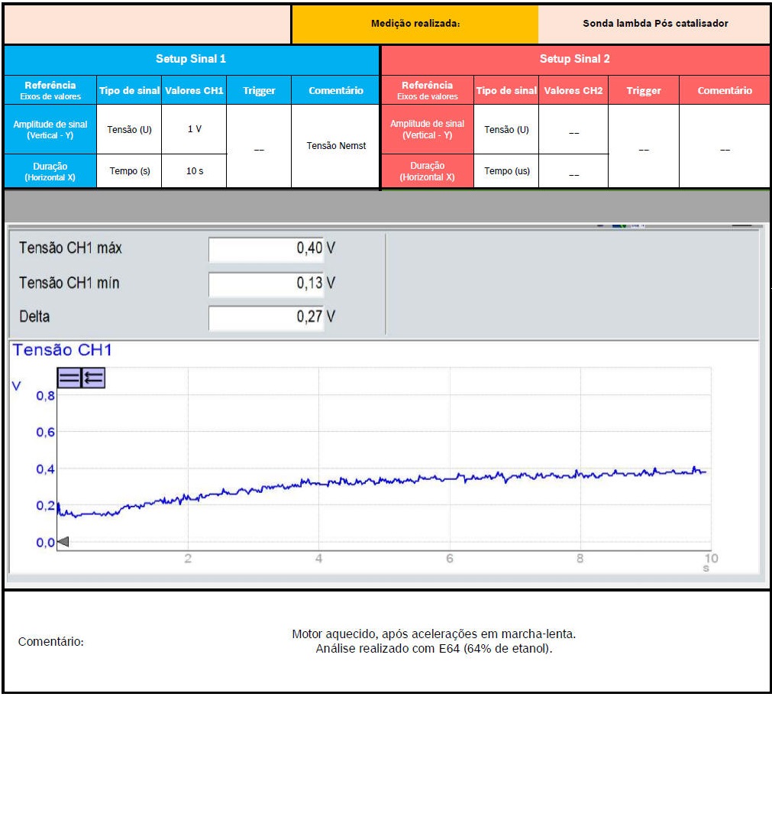Click the Tensão CH1 graph title
Screen dimensions: 772x833
(63, 351)
